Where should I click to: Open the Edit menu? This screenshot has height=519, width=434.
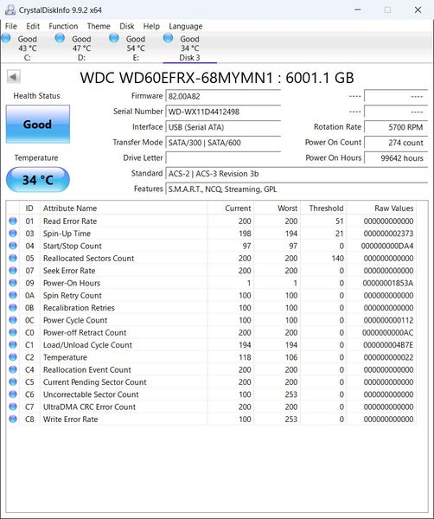(33, 26)
